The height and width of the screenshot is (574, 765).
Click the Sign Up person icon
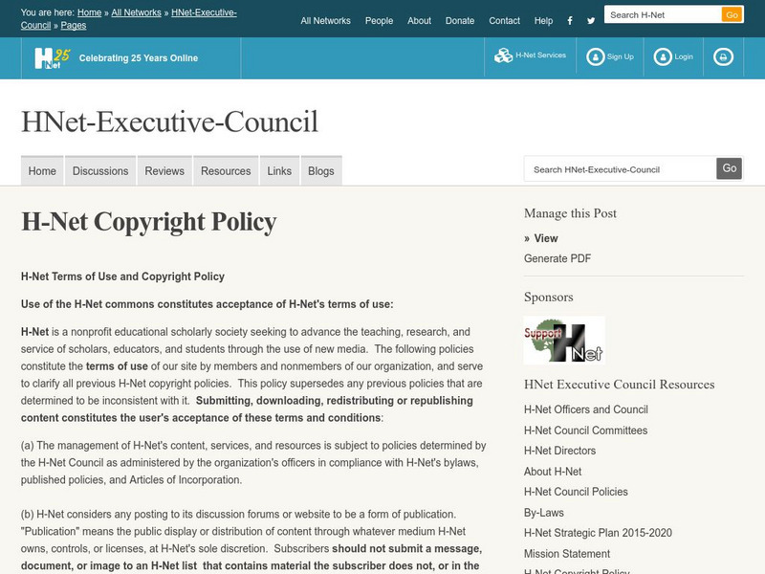[595, 55]
